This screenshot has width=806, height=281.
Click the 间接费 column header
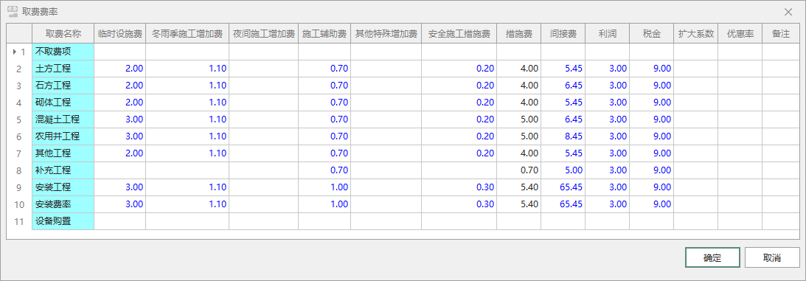pos(563,34)
